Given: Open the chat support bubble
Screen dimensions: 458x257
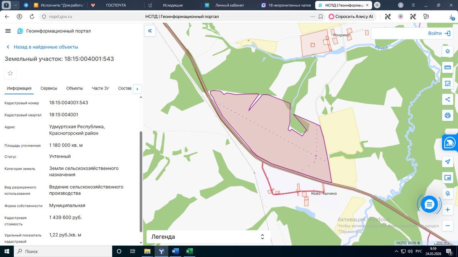Looking at the screenshot, I should [429, 204].
